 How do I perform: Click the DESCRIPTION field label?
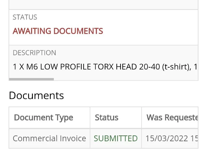tap(34, 53)
